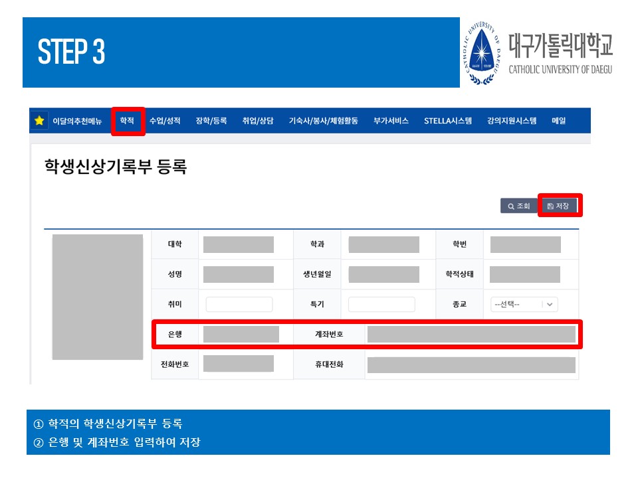Screen dimensions: 638x478
Task: Click the Daegu Catholic University logo
Action: [536, 54]
